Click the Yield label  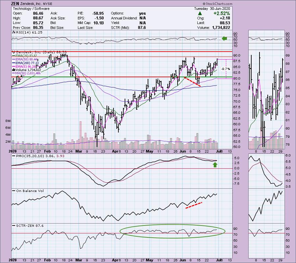pyautogui.click(x=115, y=23)
